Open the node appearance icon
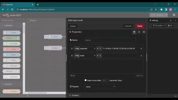 (x=144, y=32)
